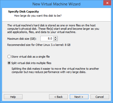Click the 'Specify Disk Capacity' heading

pyautogui.click(x=24, y=12)
